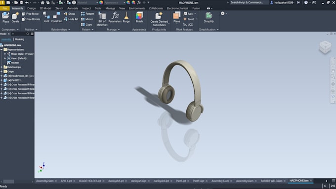Image resolution: width=336 pixels, height=189 pixels.
Task: Click the browser search magnifier icon
Action: (28, 34)
